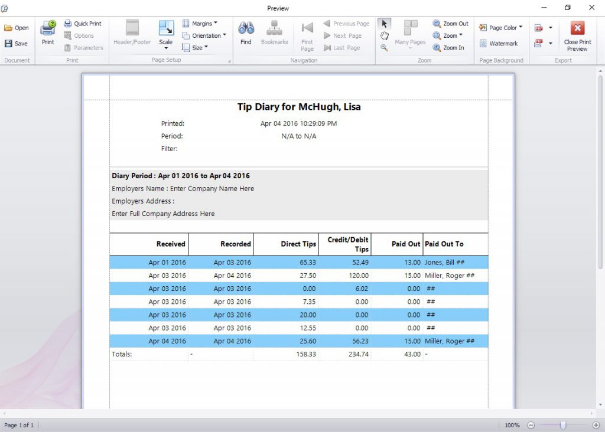Expand the Orientation options

205,35
